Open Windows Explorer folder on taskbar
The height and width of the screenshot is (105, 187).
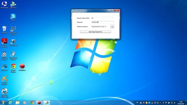(x=18, y=103)
